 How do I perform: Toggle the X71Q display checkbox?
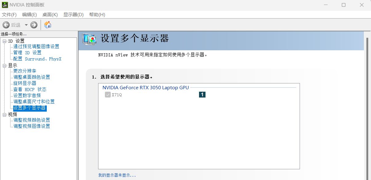point(108,95)
